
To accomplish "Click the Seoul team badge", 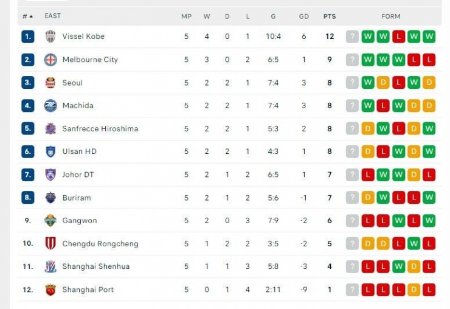I will coord(50,83).
